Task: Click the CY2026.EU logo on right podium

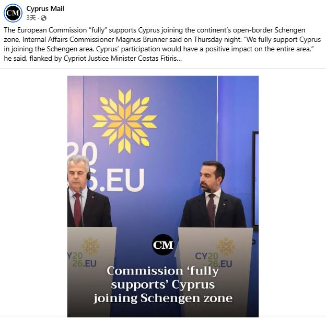Action: click(215, 252)
